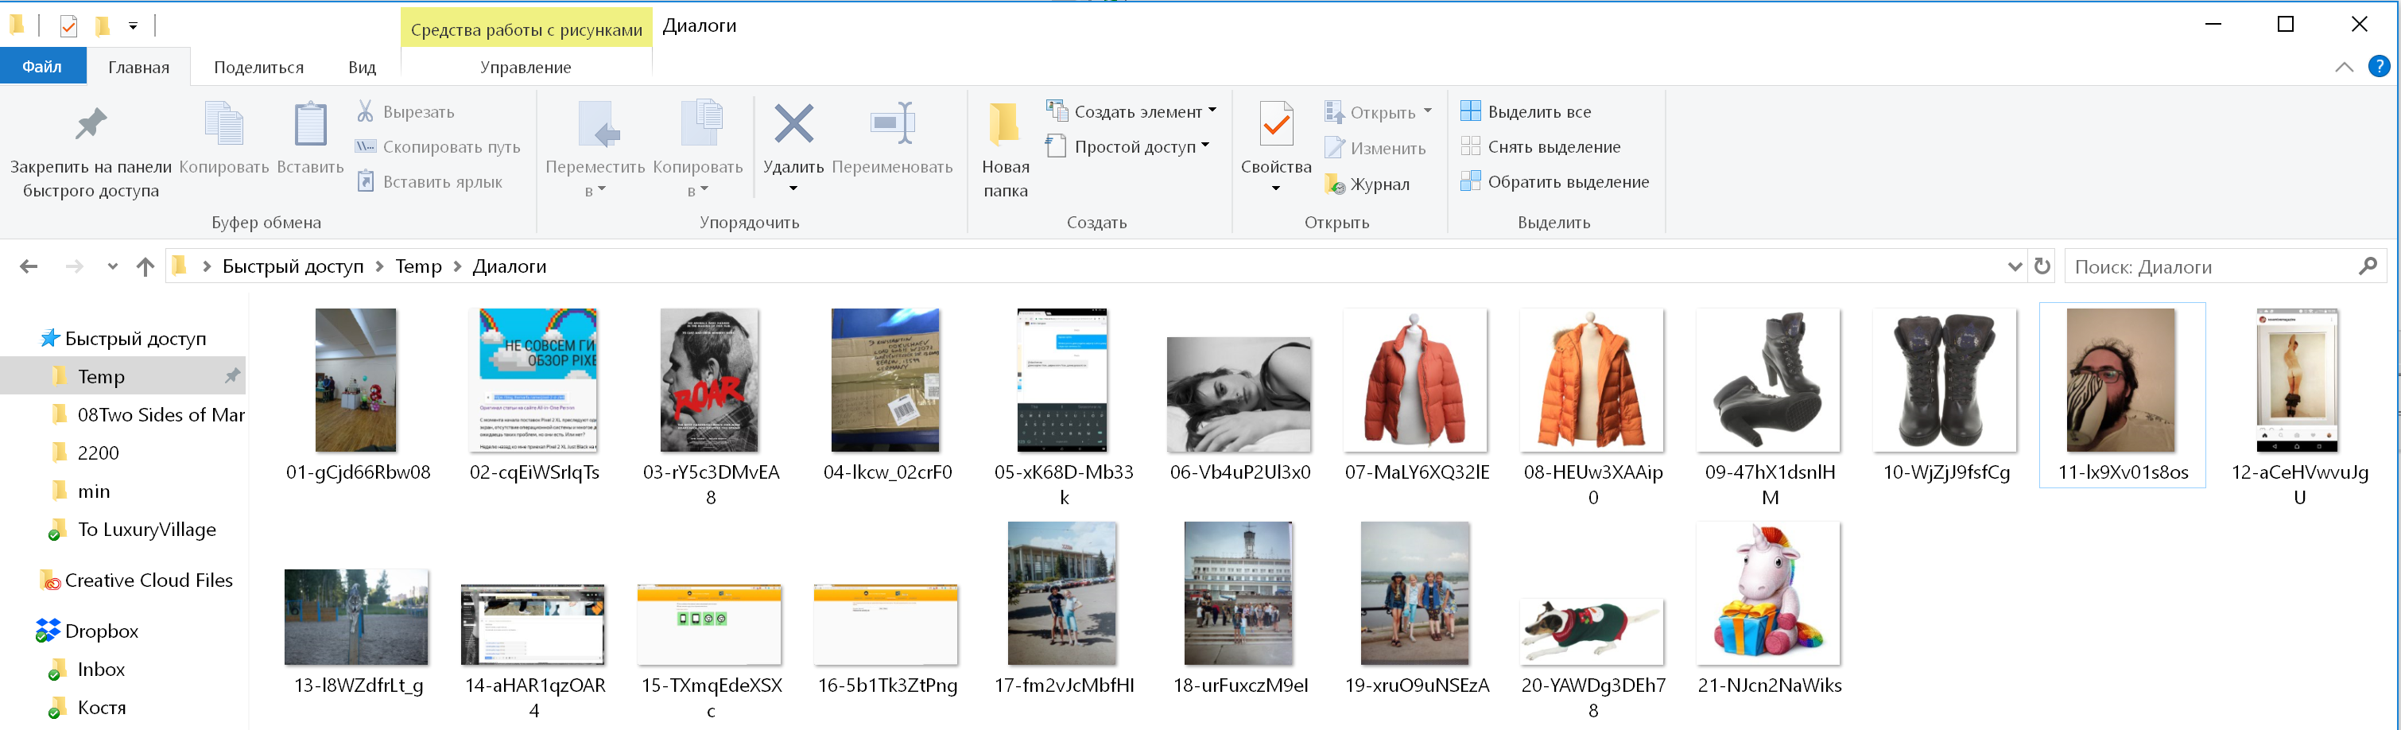The width and height of the screenshot is (2401, 730).
Task: Click Переименовать to rename file
Action: point(892,138)
